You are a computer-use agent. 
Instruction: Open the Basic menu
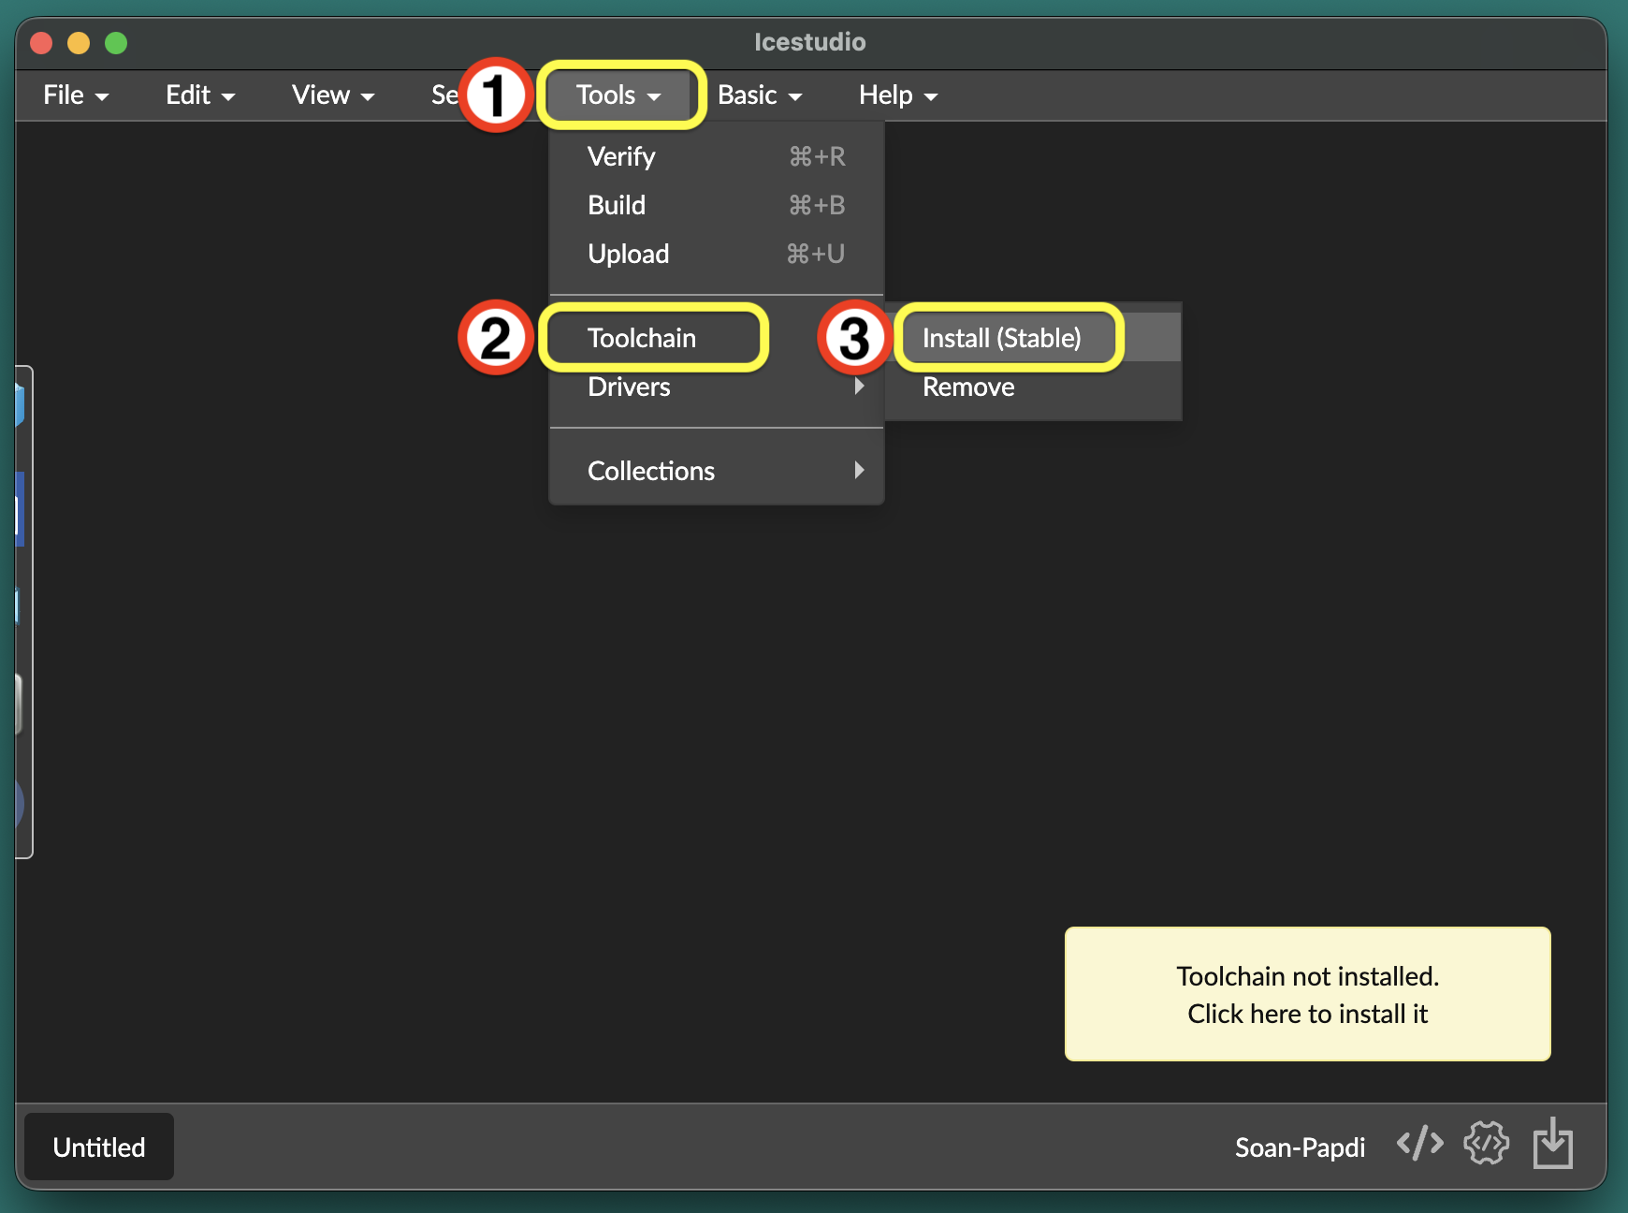tap(760, 95)
